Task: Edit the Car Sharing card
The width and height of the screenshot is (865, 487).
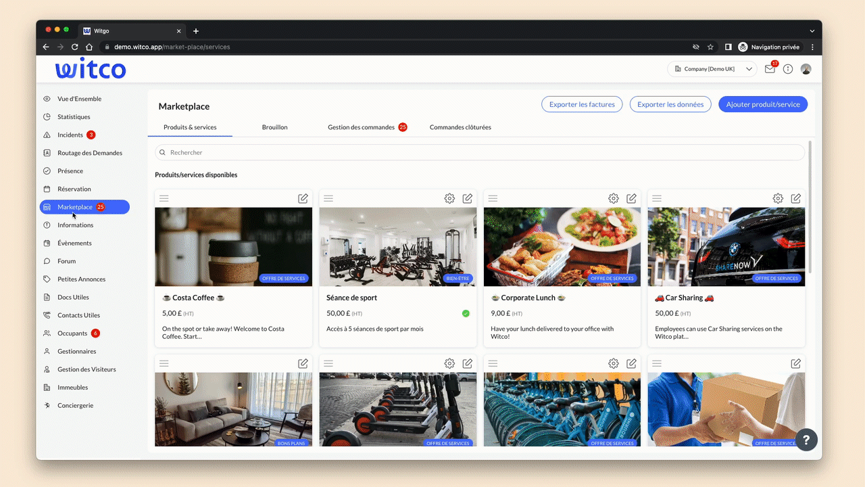Action: coord(796,198)
